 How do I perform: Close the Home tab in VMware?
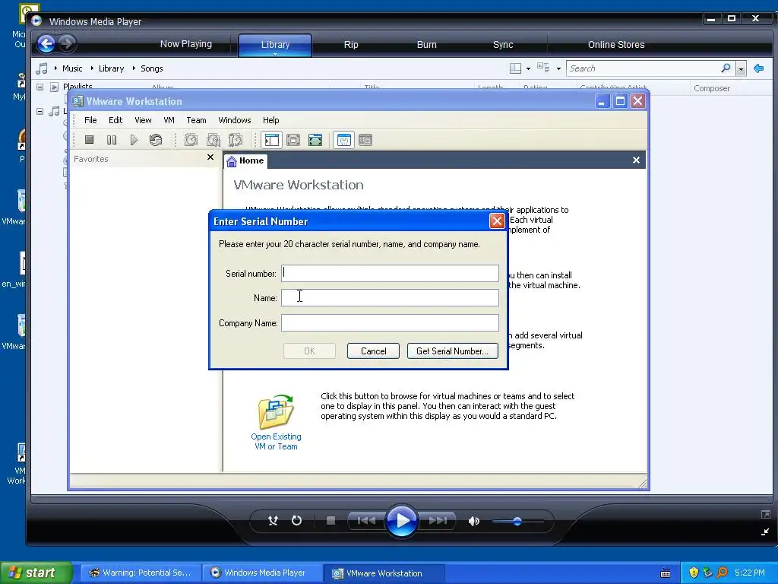click(636, 160)
